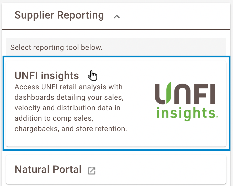The height and width of the screenshot is (186, 233).
Task: Click the word 'Reporting' in section header
Action: tap(81, 15)
